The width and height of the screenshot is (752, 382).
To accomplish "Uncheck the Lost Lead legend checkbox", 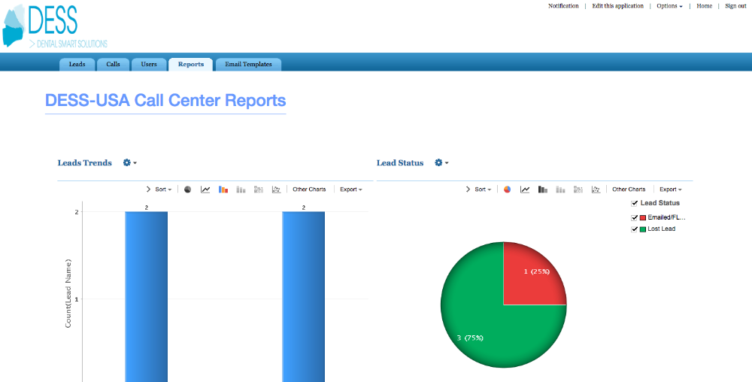I will [635, 229].
